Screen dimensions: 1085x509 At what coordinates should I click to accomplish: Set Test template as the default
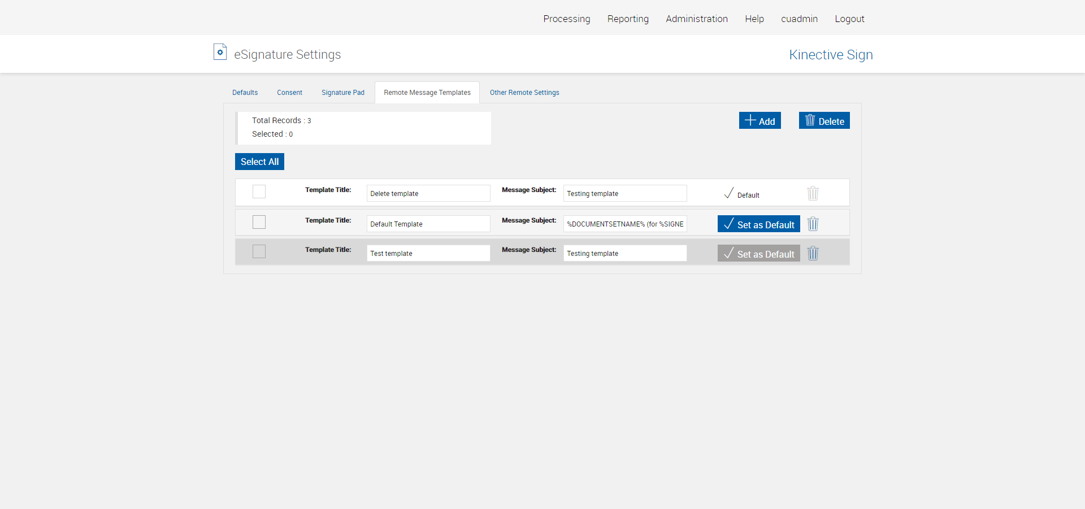point(758,253)
